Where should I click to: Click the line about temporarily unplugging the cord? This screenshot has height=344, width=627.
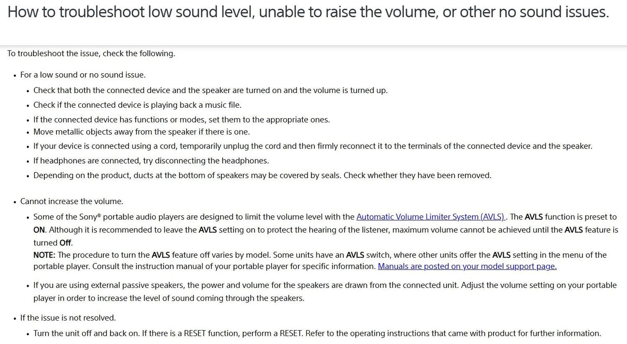point(312,146)
